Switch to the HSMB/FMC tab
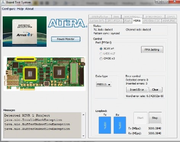The width and height of the screenshot is (180, 142). (169, 21)
